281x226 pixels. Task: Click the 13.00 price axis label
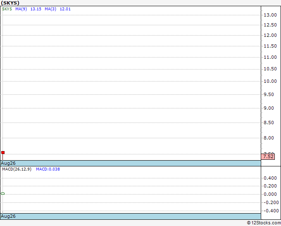pyautogui.click(x=270, y=15)
